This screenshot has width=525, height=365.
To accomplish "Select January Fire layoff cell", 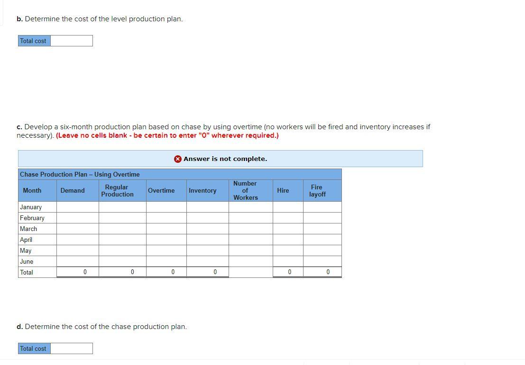I will point(322,207).
